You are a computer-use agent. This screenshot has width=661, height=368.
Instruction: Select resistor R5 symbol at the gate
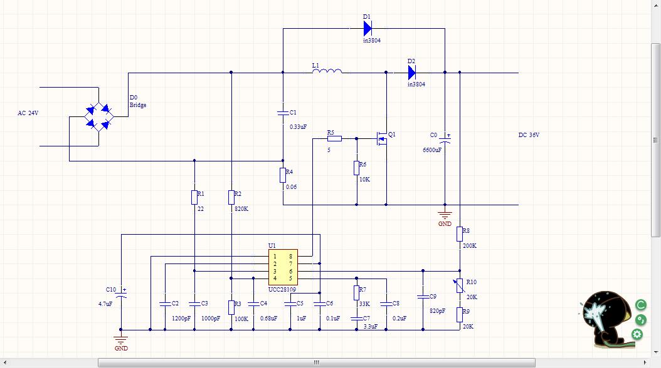pyautogui.click(x=334, y=138)
